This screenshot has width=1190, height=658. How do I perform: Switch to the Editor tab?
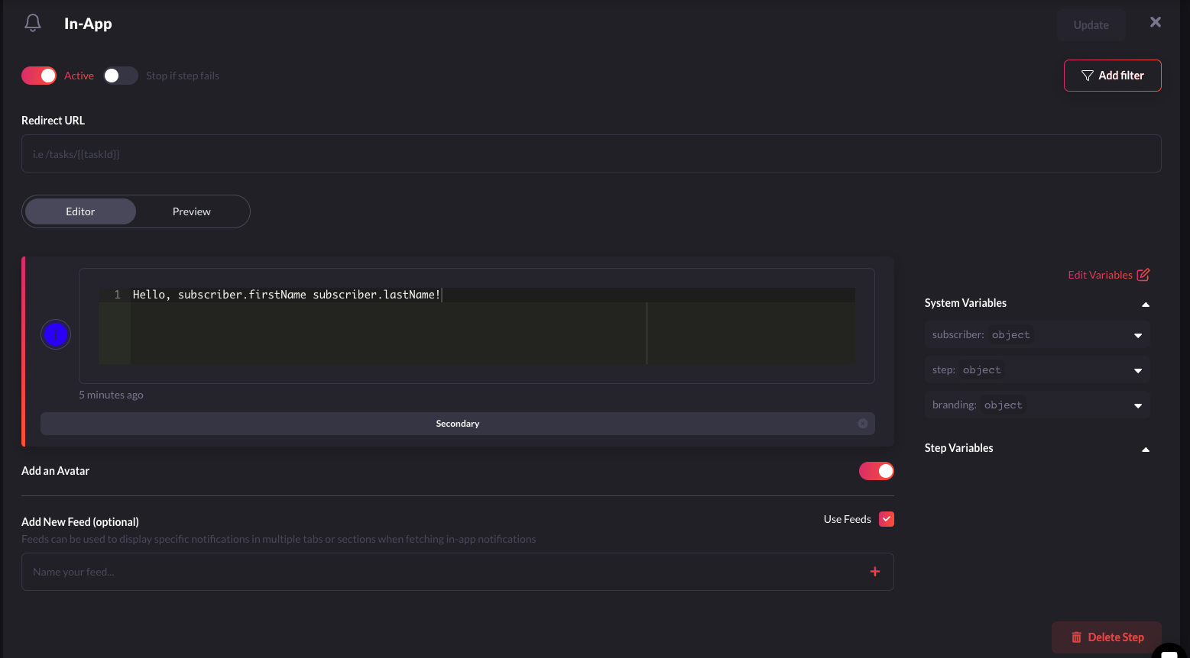point(80,211)
